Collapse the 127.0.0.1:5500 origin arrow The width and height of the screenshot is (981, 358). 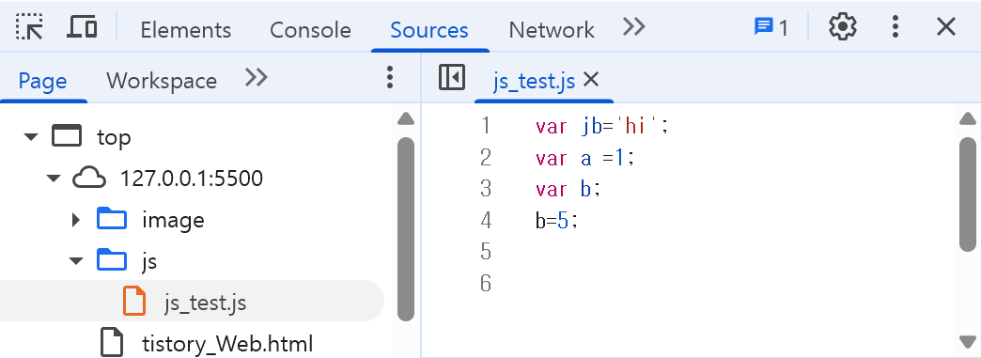point(54,179)
